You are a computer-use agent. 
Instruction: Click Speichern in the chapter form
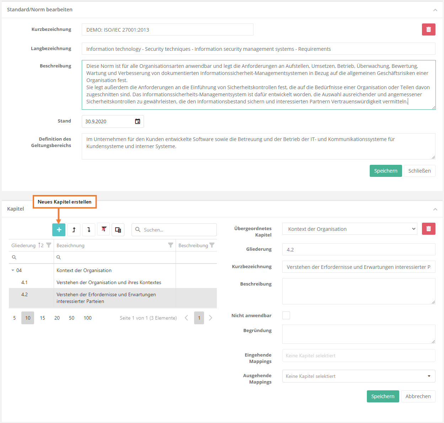coord(383,396)
